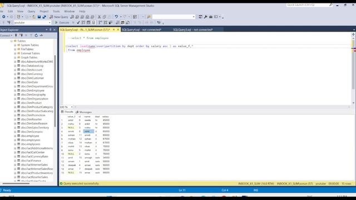Screen dimensions: 356x200
Task: Click the Object Explorer vertical scrollbar
Action: [55, 91]
